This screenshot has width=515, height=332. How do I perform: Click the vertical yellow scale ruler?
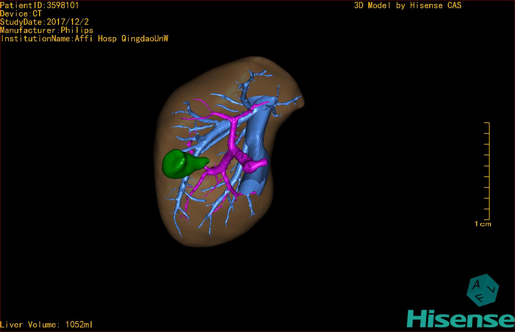489,171
